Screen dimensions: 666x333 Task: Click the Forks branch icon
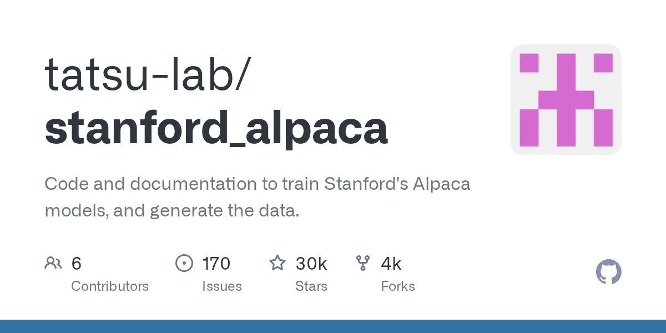363,263
